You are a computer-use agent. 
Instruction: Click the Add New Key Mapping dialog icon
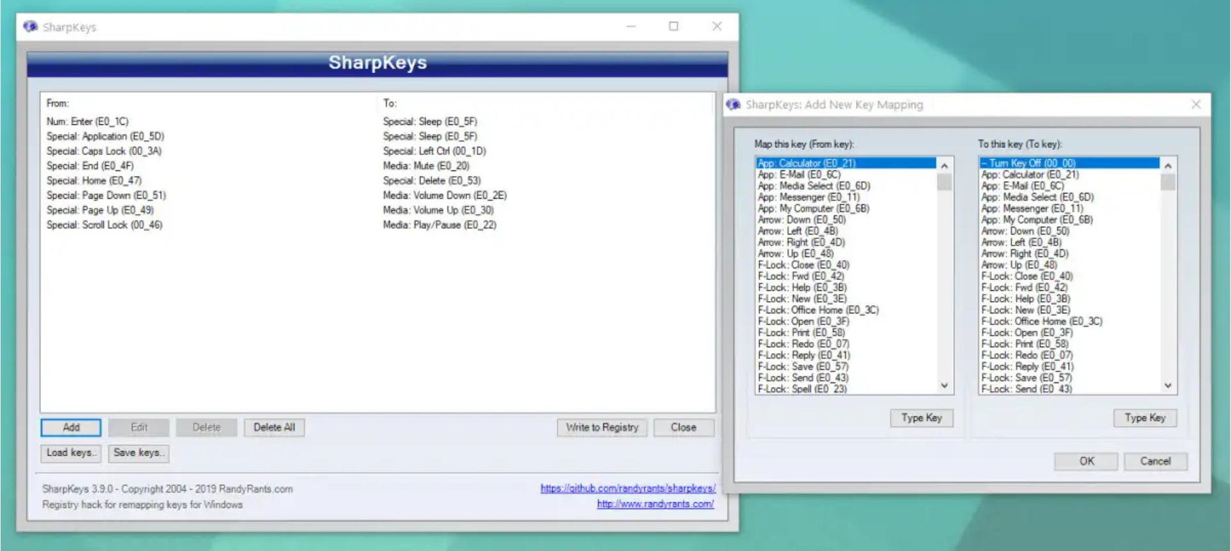[733, 104]
